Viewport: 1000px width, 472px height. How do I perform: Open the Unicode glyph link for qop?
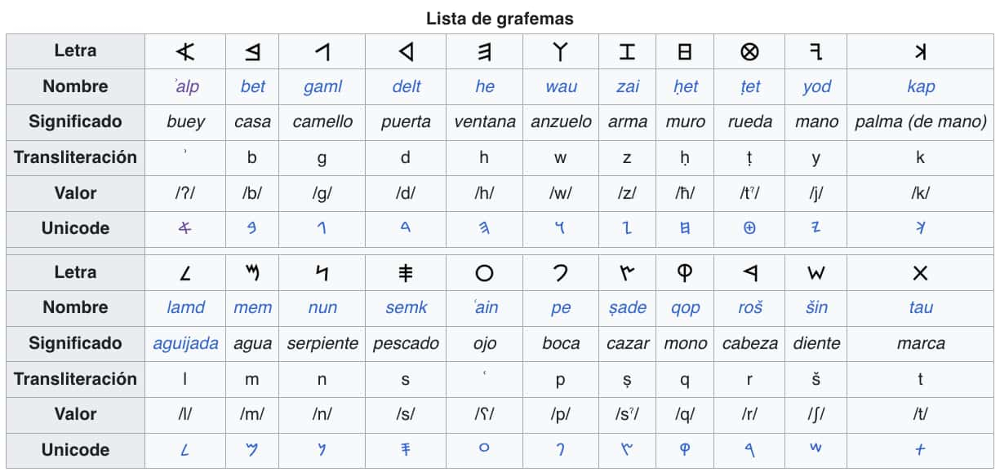coord(685,449)
